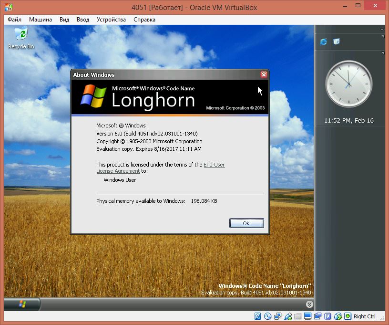Viewport: 389px width, 325px height.
Task: Click the optical disc status icon
Action: [268, 316]
